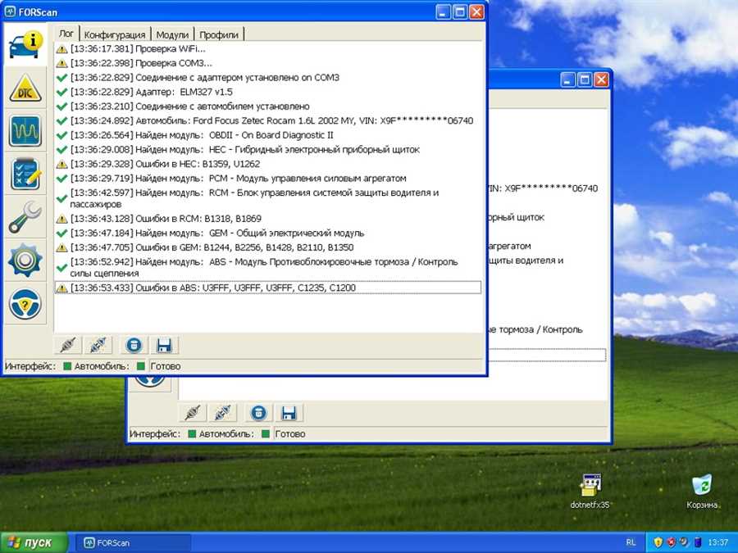This screenshot has width=738, height=553.
Task: Click trash icon in the back FORScan window
Action: coord(258,413)
